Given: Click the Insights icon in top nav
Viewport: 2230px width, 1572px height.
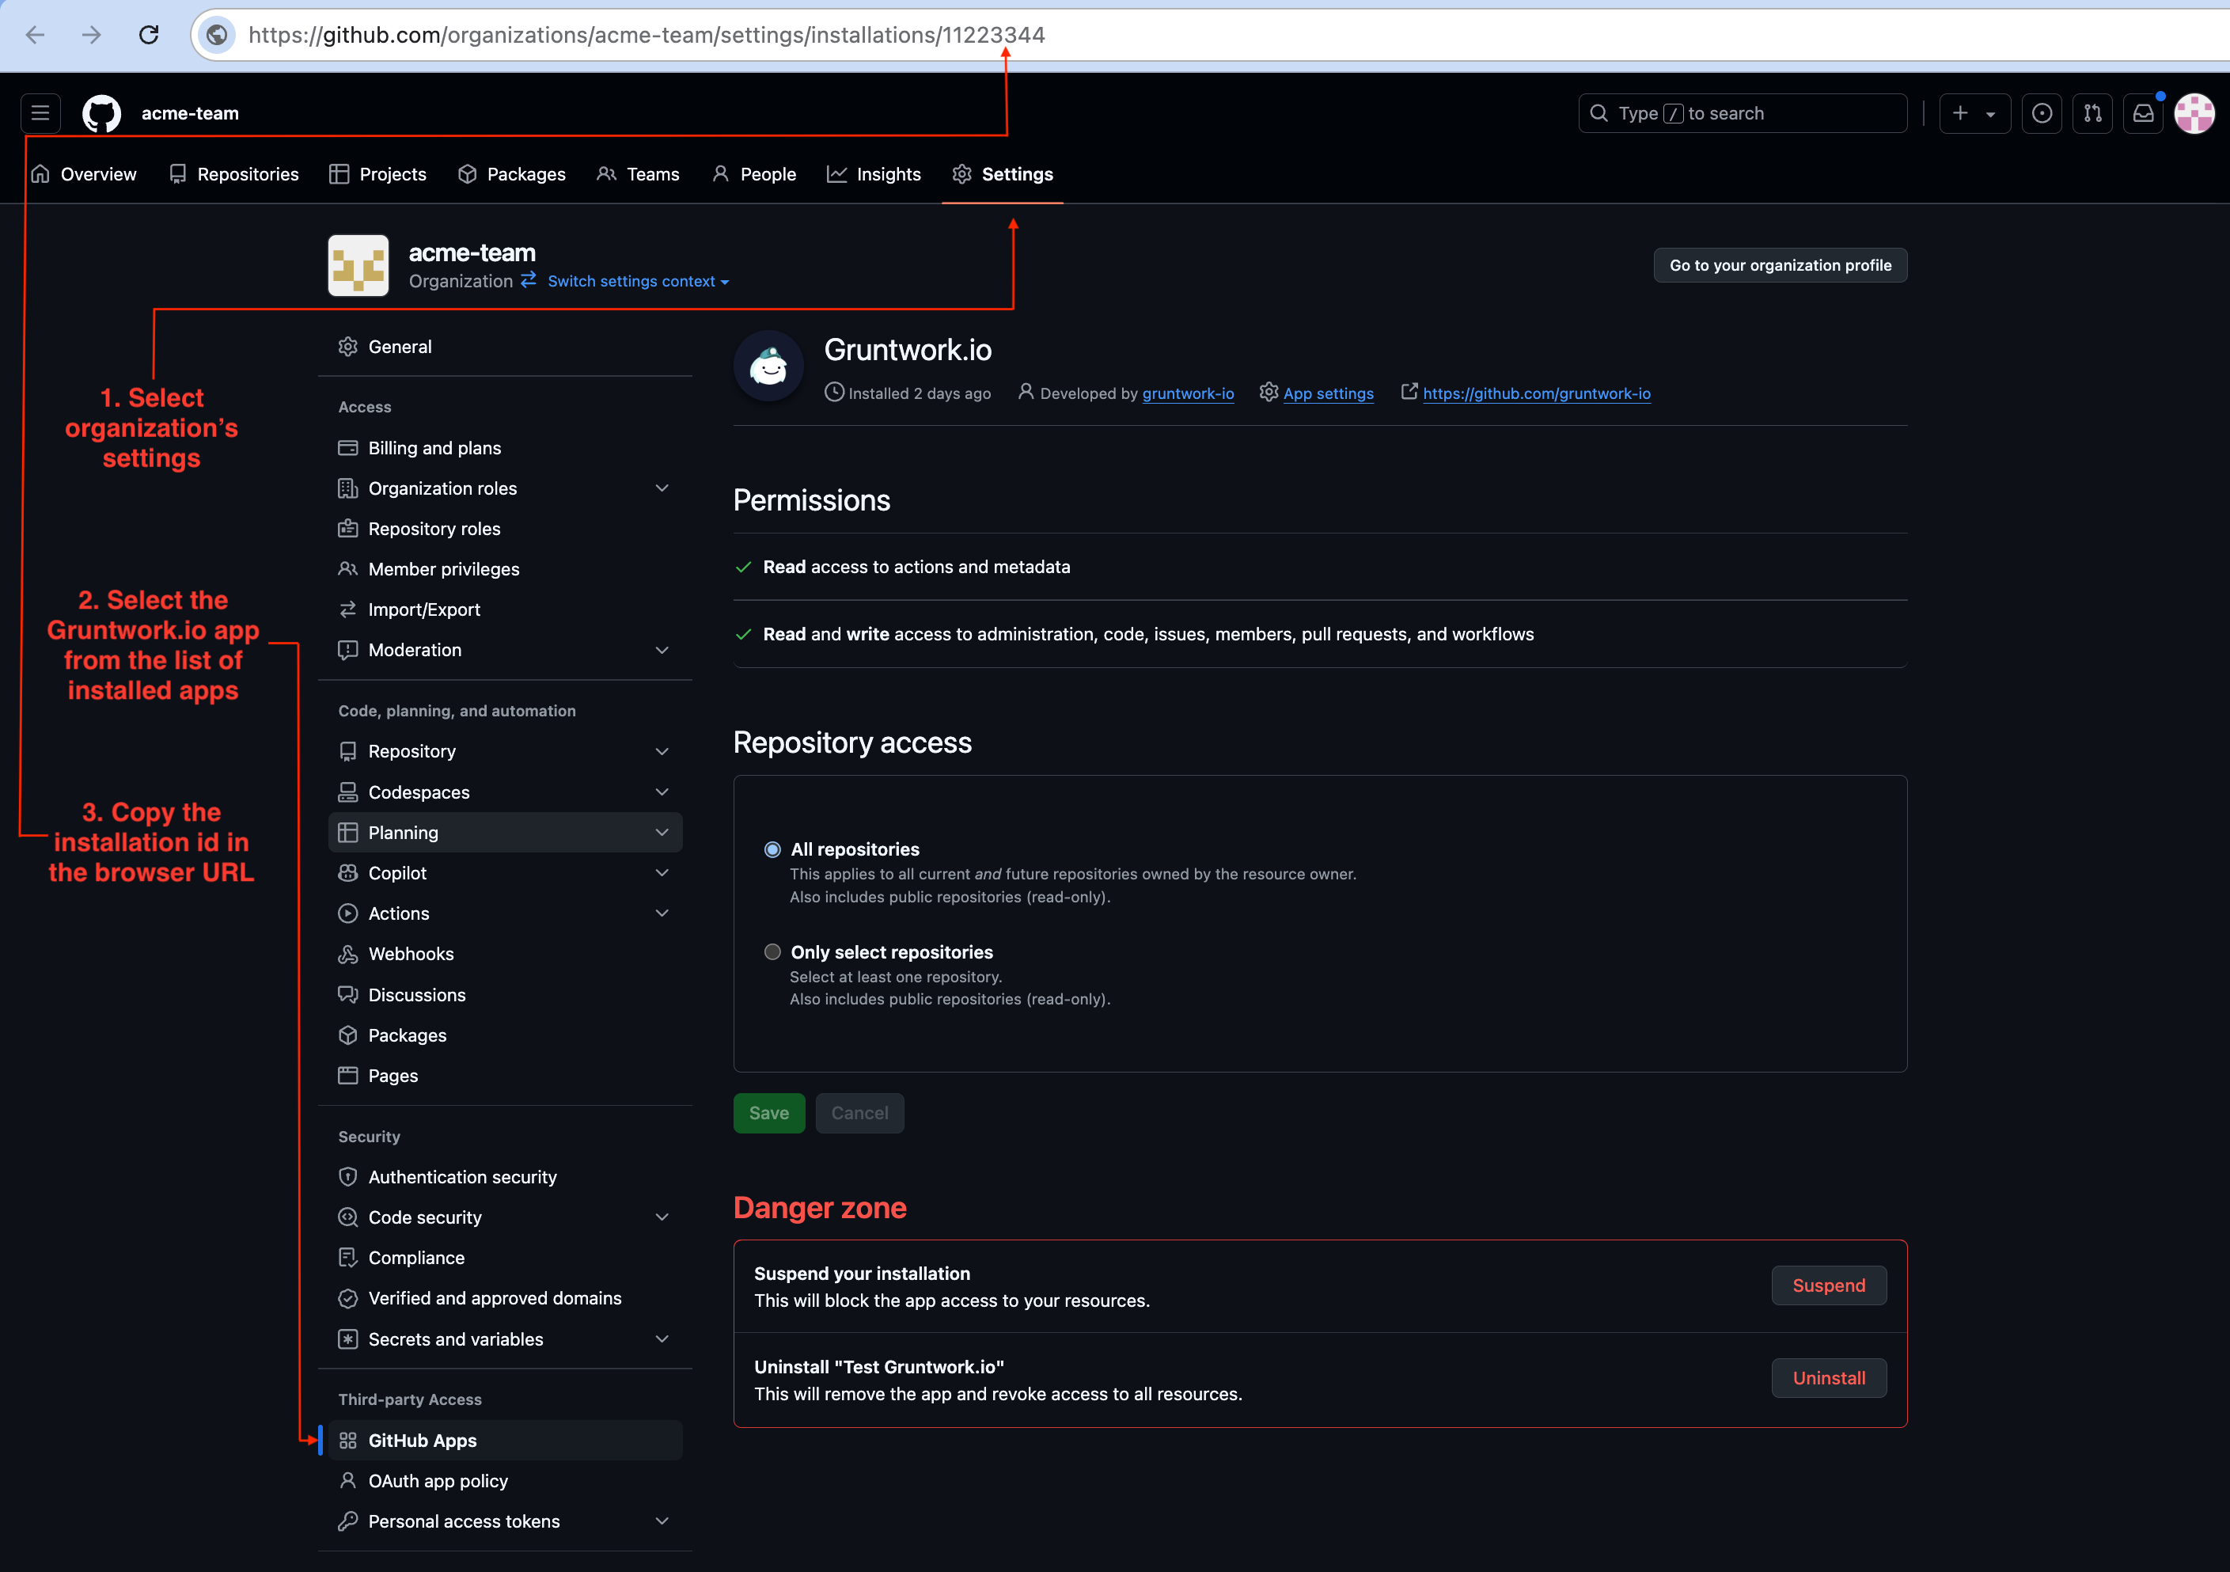Looking at the screenshot, I should point(839,173).
